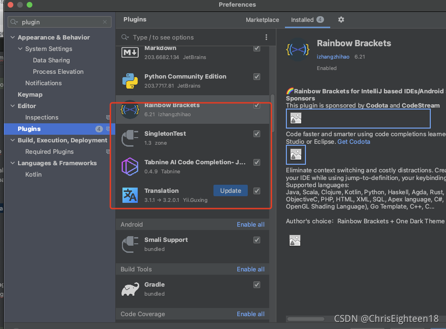Screen dimensions: 446x329
Task: Switch to the Marketplace tab
Action: tap(262, 20)
